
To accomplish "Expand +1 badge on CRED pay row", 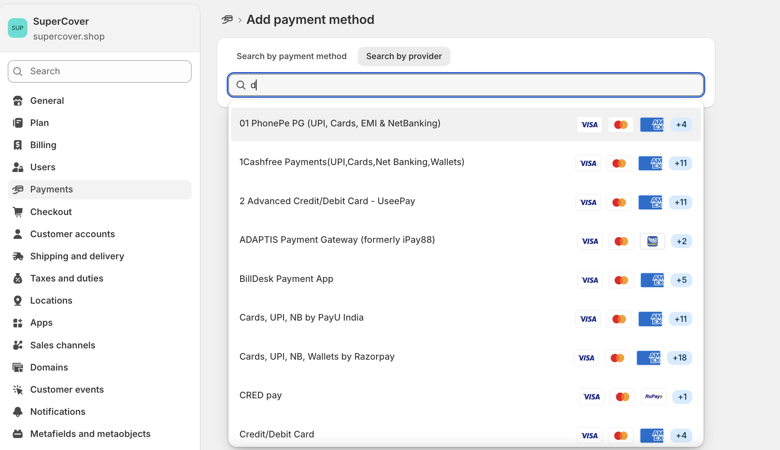I will pyautogui.click(x=682, y=397).
